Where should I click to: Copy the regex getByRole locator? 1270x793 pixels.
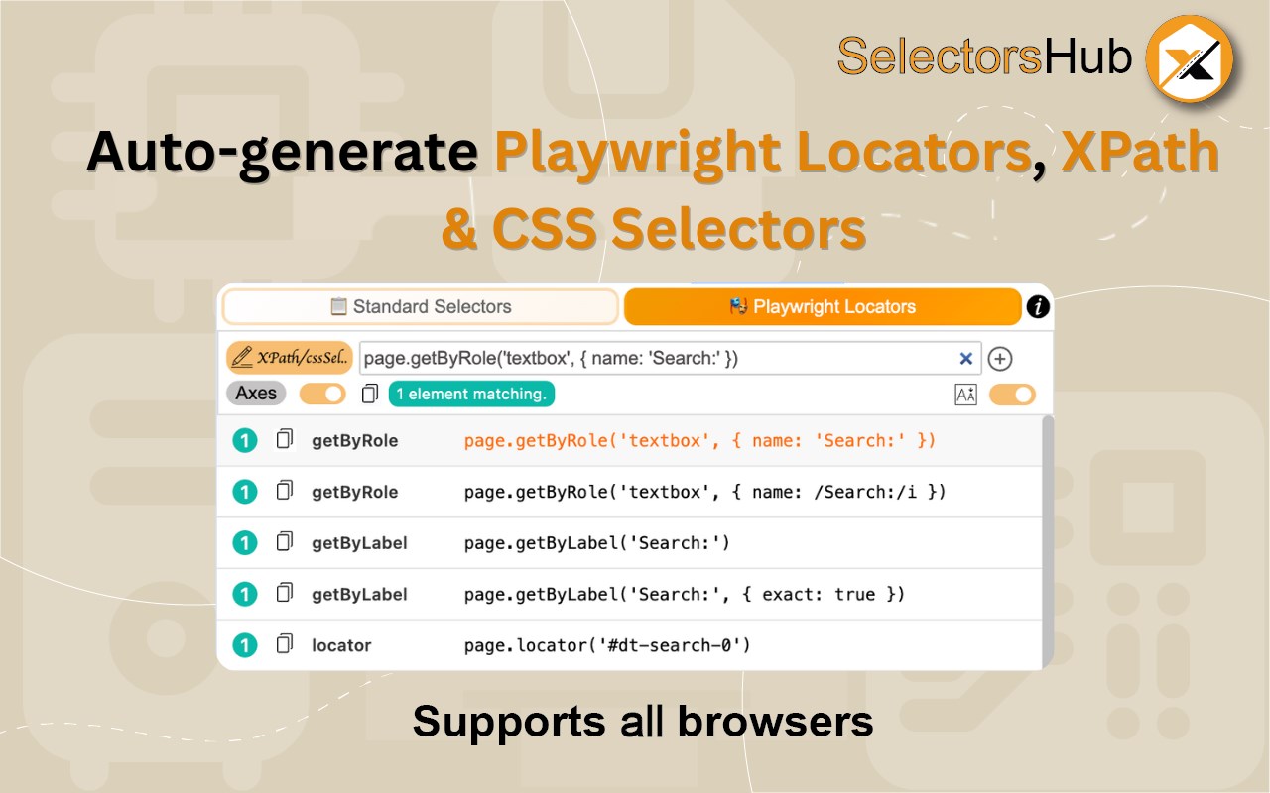[285, 491]
